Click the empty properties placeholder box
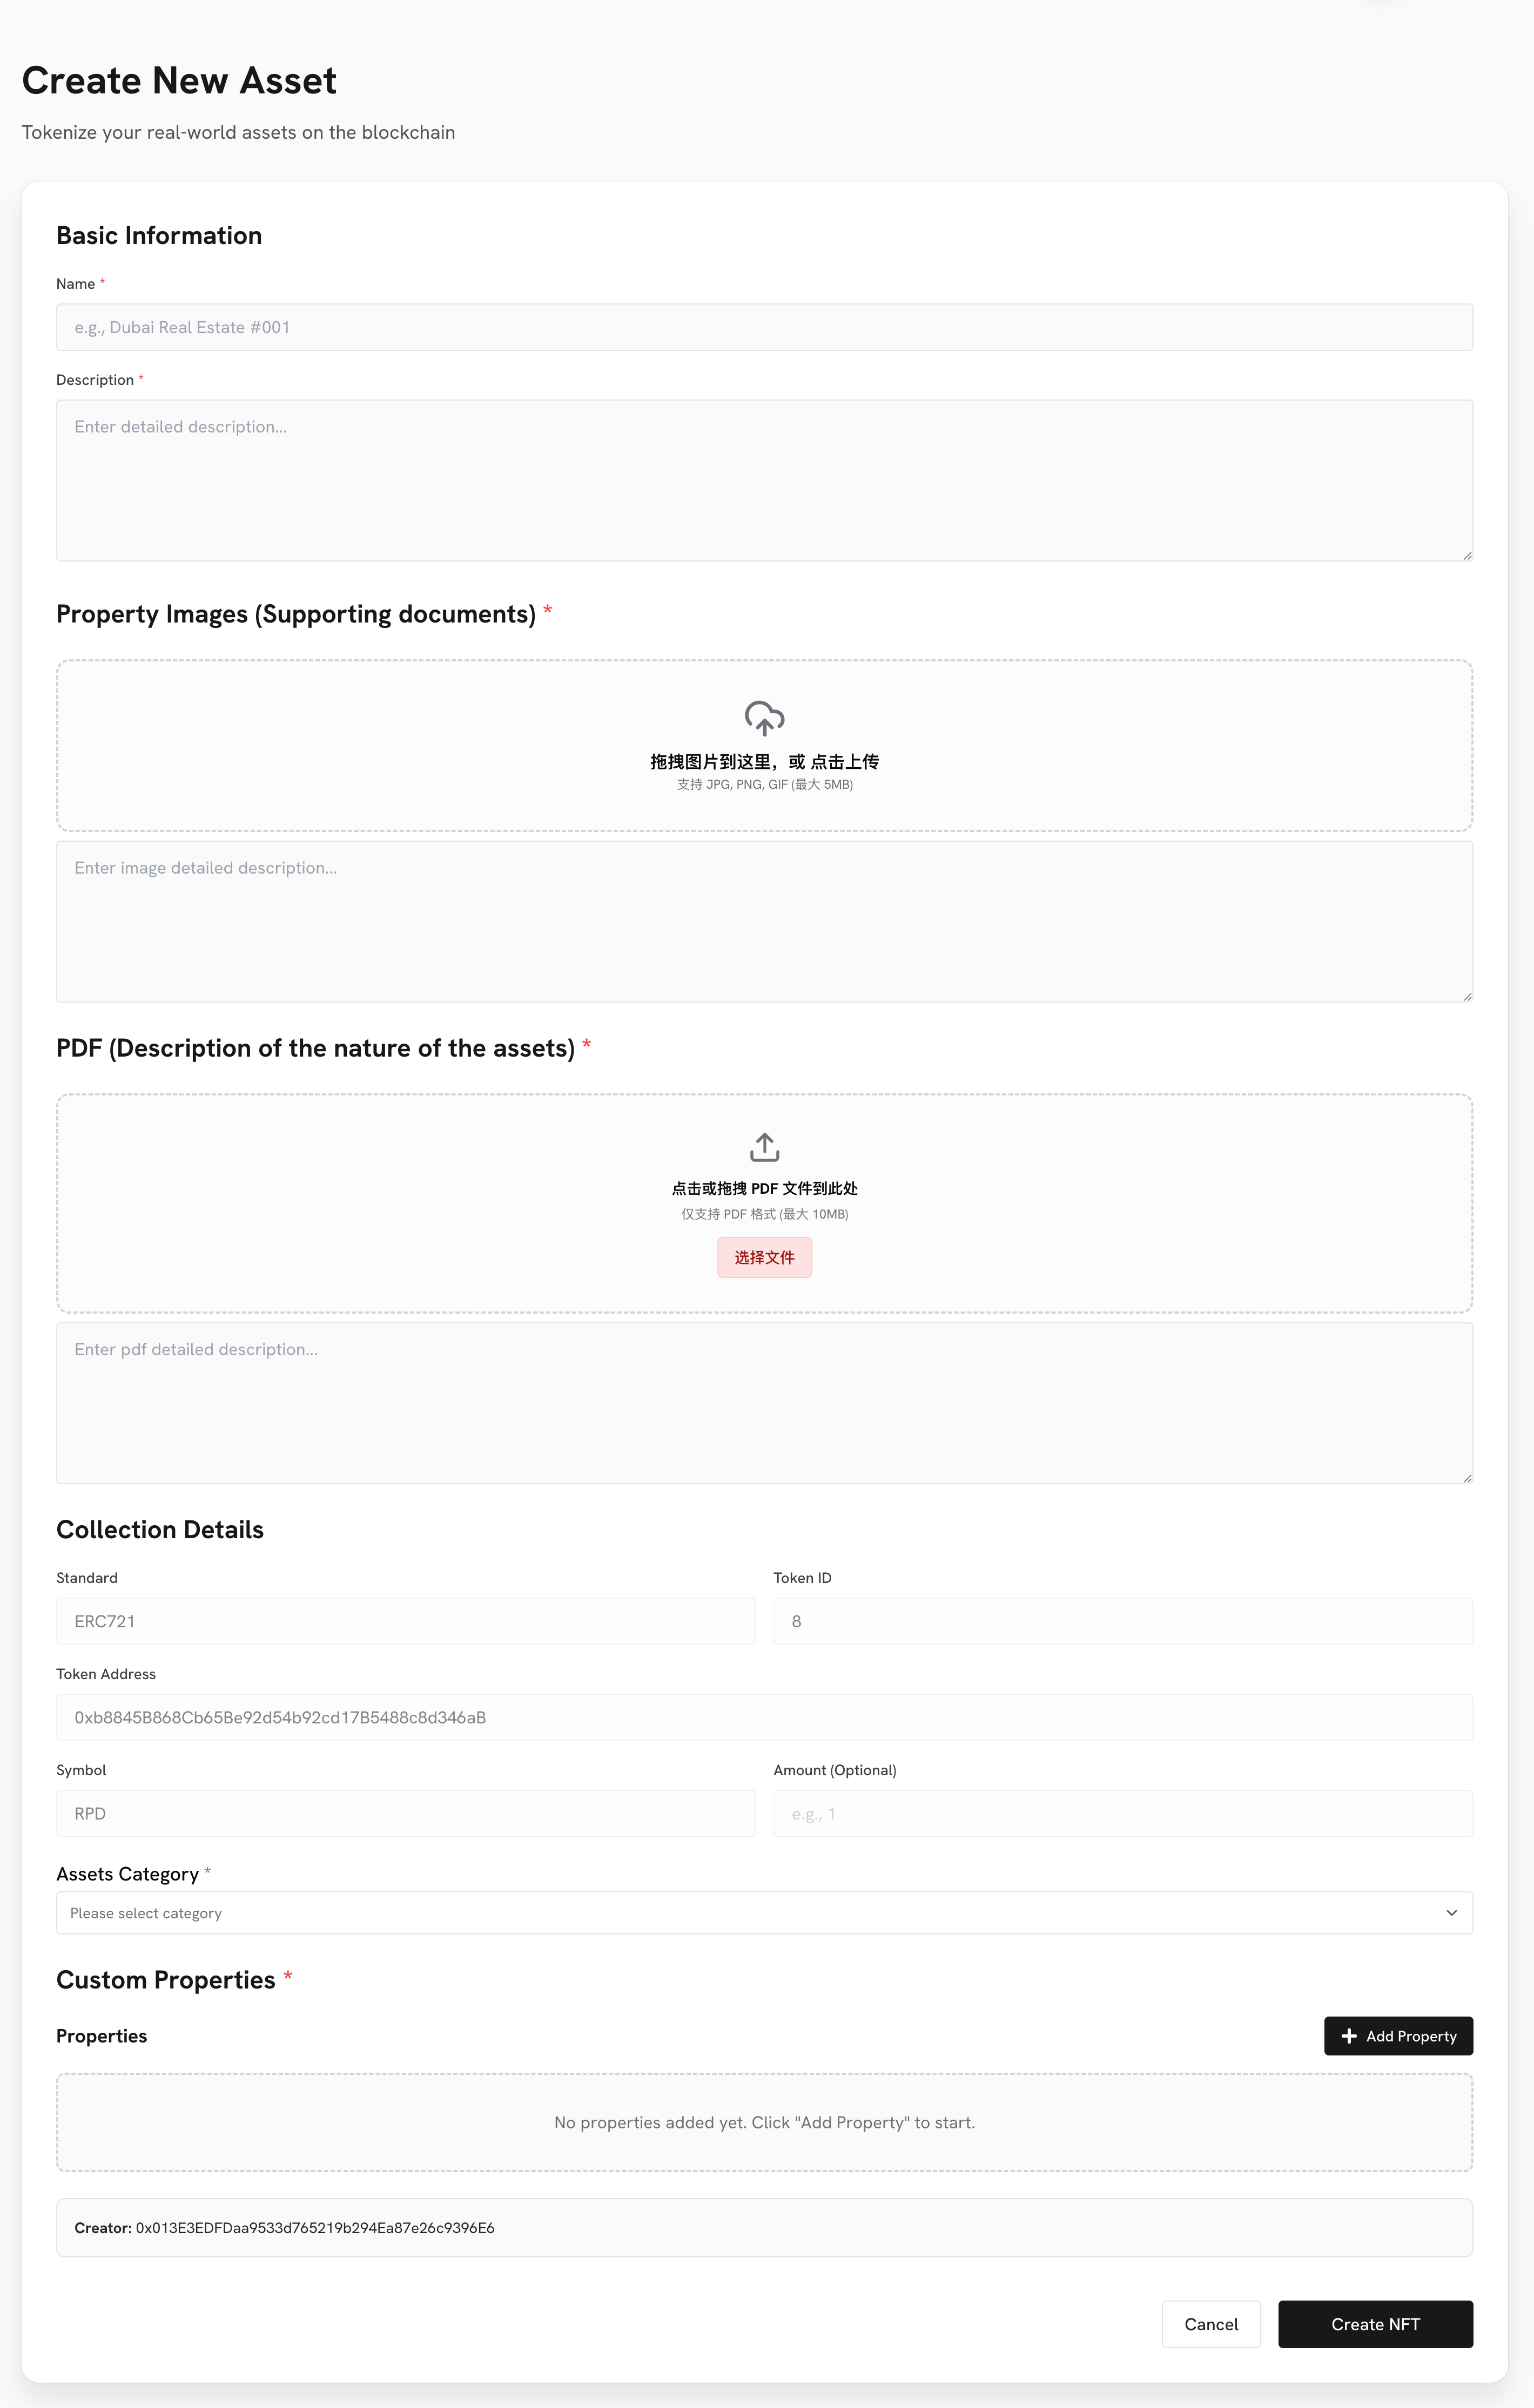Screen dimensions: 1534x2408 [764, 2122]
